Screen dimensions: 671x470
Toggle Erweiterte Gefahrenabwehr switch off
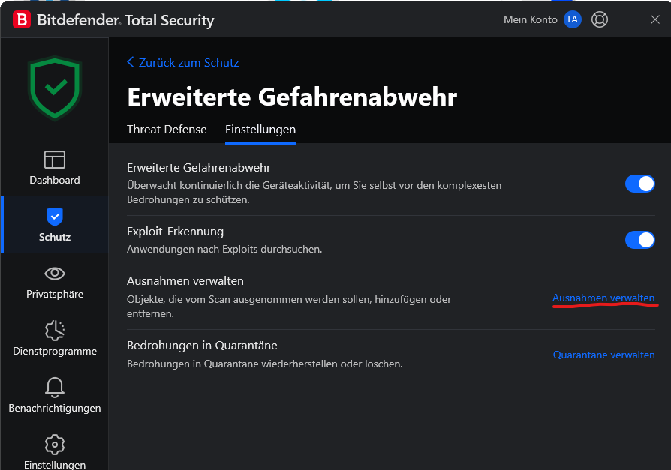pyautogui.click(x=639, y=184)
